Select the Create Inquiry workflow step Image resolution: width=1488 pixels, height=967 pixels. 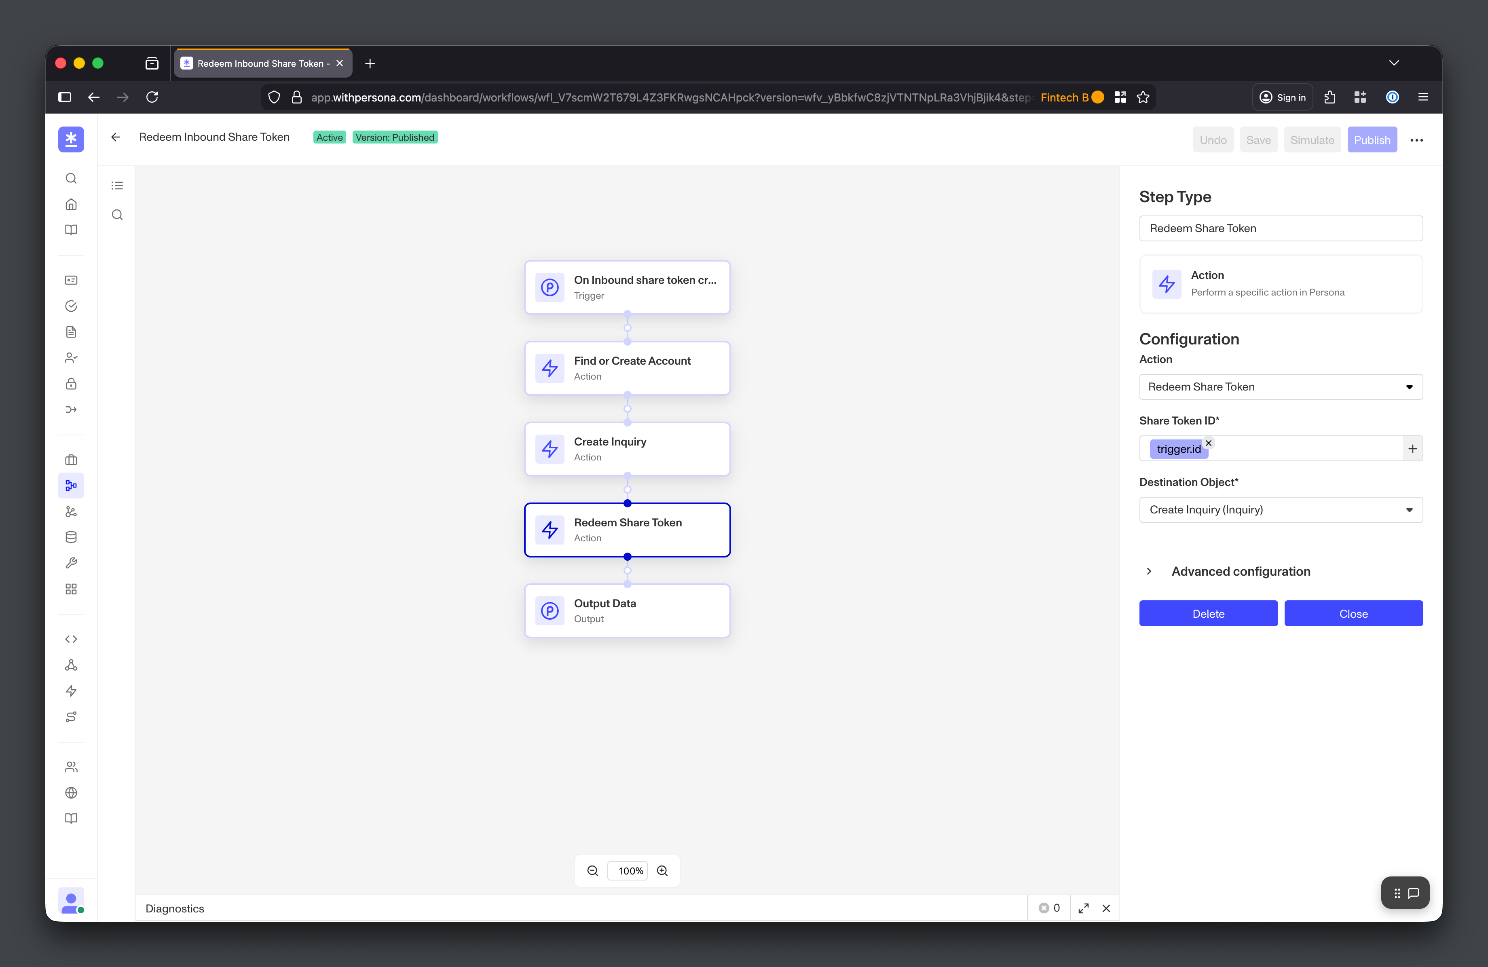click(x=627, y=449)
